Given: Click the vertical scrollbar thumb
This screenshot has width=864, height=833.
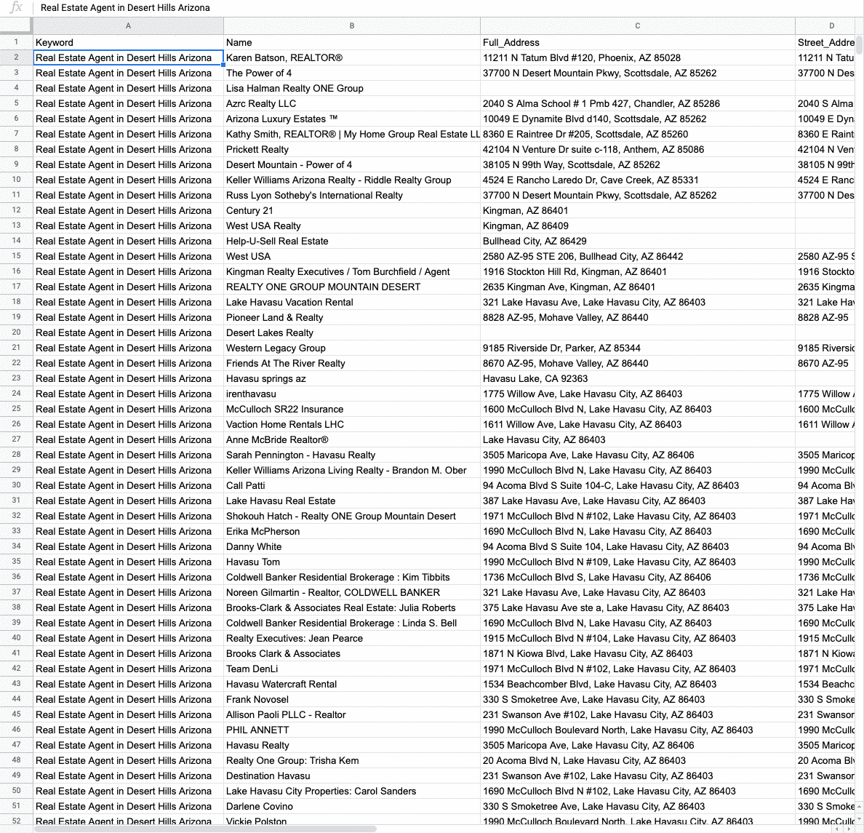Looking at the screenshot, I should point(859,45).
